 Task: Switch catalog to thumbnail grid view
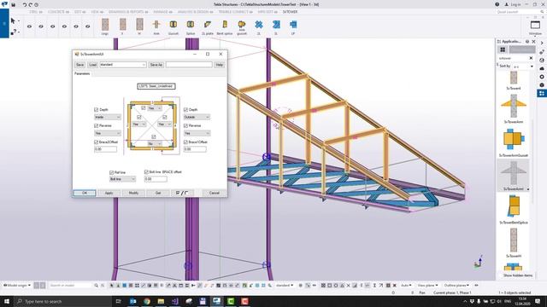coord(503,49)
